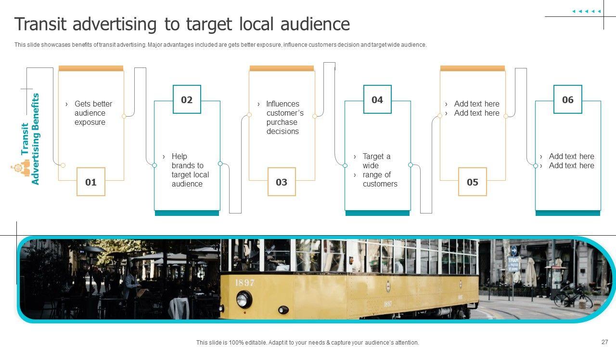Select the 02 number box

coord(187,100)
